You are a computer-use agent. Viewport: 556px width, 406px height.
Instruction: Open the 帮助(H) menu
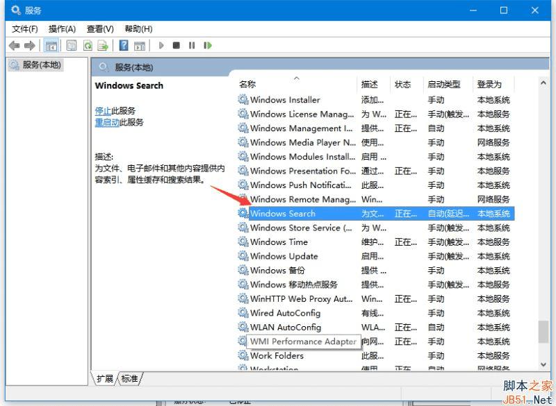click(x=138, y=29)
